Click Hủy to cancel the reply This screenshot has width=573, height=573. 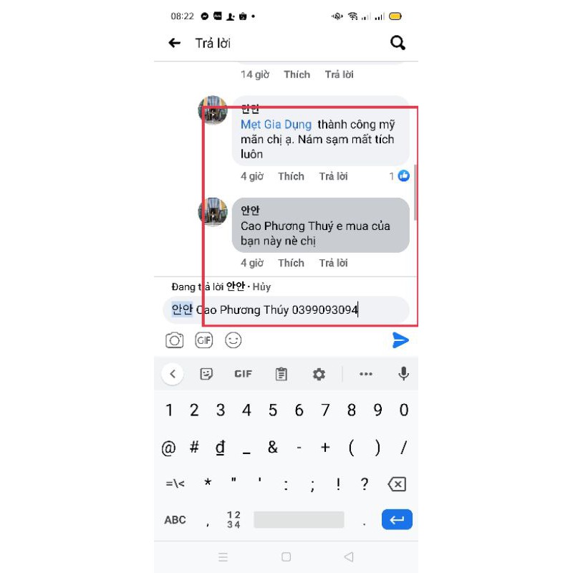coord(261,287)
